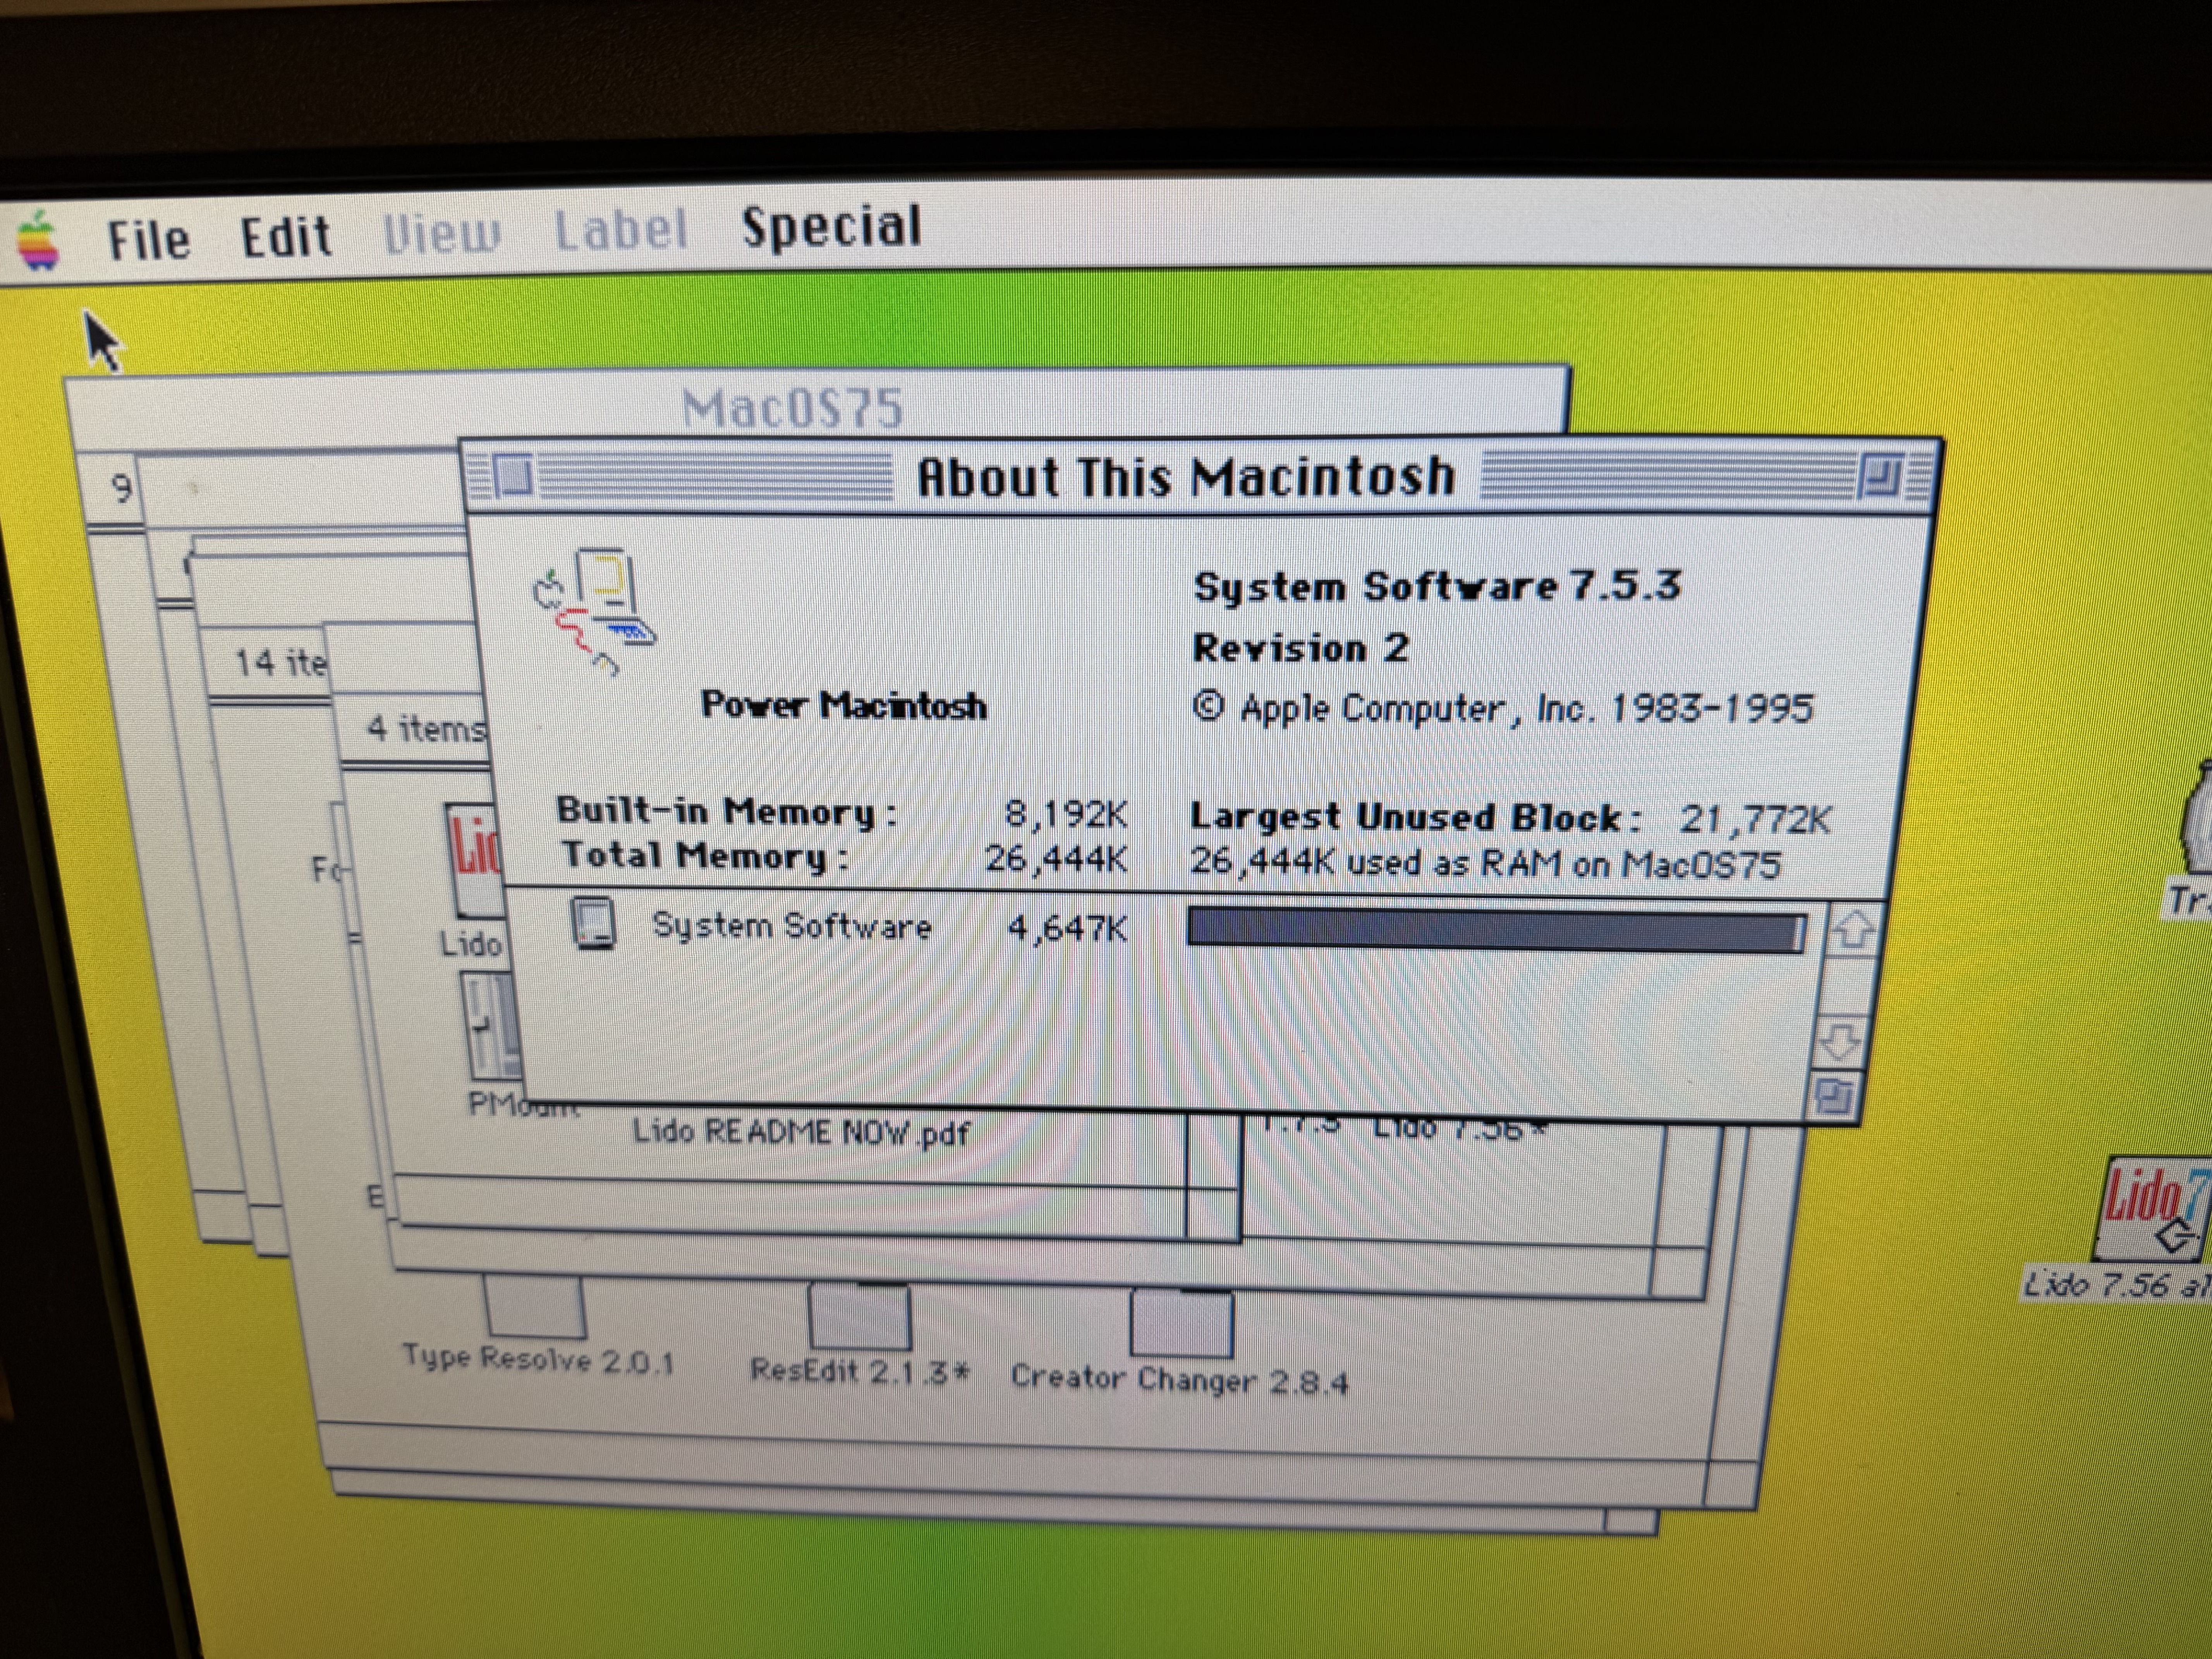Zoom the About This Macintosh window

[1880, 477]
